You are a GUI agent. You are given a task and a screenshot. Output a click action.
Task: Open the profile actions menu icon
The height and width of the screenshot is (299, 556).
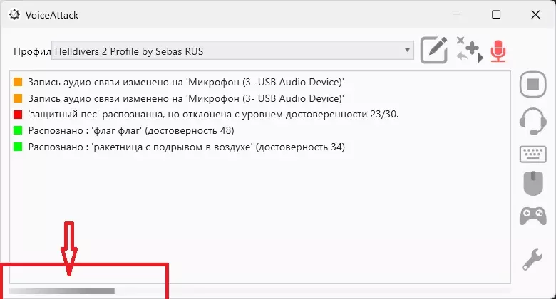[x=468, y=50]
